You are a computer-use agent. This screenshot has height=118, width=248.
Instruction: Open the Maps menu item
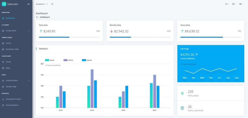[8, 68]
